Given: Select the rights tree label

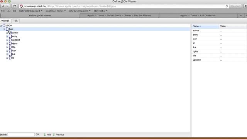Looking at the screenshot, I should [x=15, y=44].
